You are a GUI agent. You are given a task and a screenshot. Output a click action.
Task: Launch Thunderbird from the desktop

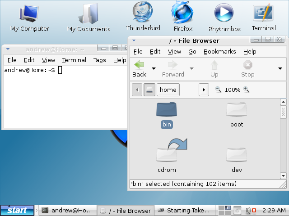pos(143,16)
